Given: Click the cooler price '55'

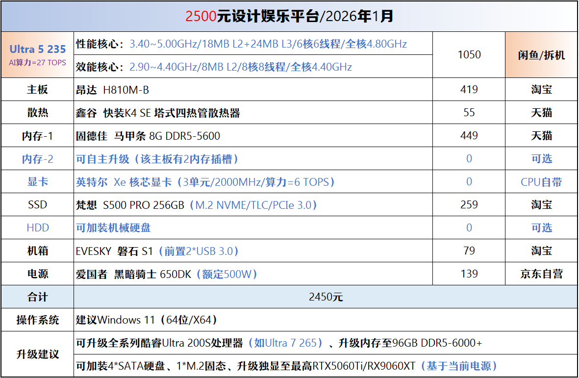Looking at the screenshot, I should pos(469,112).
